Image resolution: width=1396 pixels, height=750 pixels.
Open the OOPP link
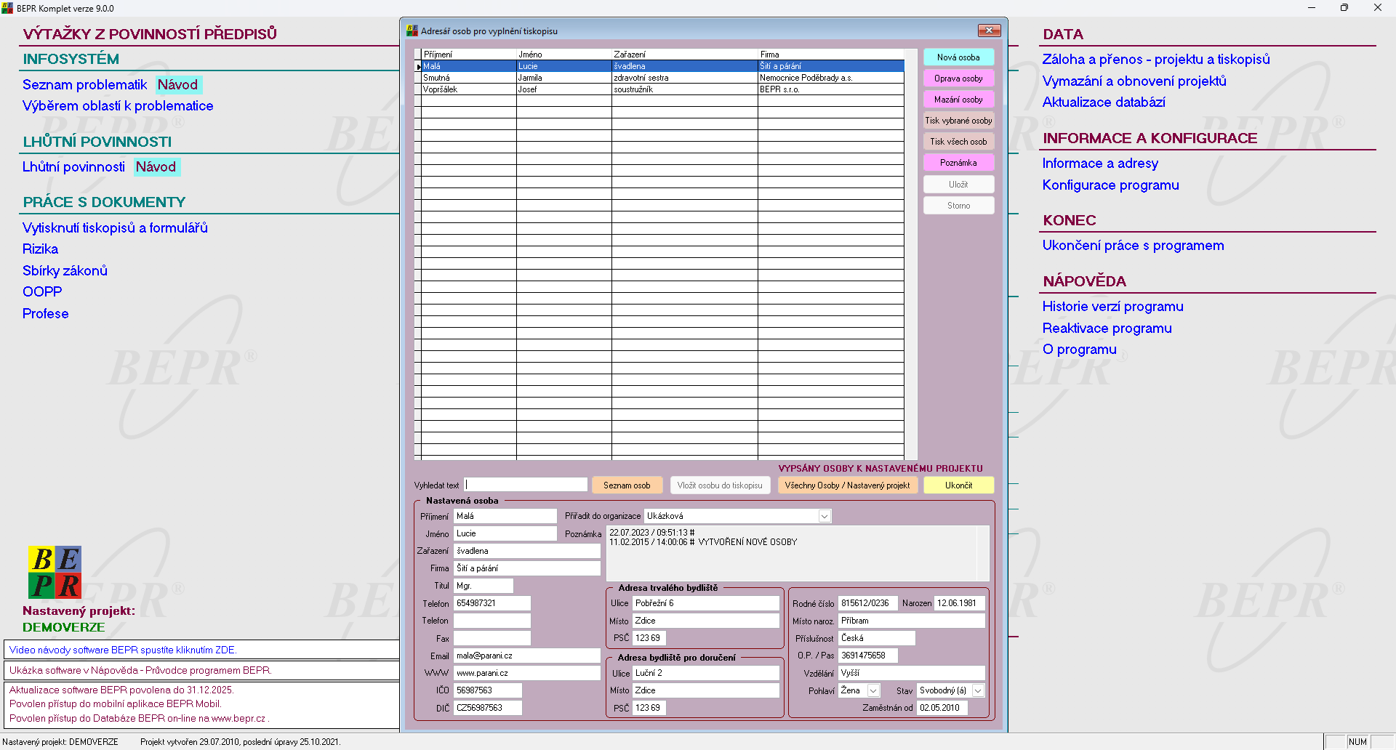[x=42, y=292]
